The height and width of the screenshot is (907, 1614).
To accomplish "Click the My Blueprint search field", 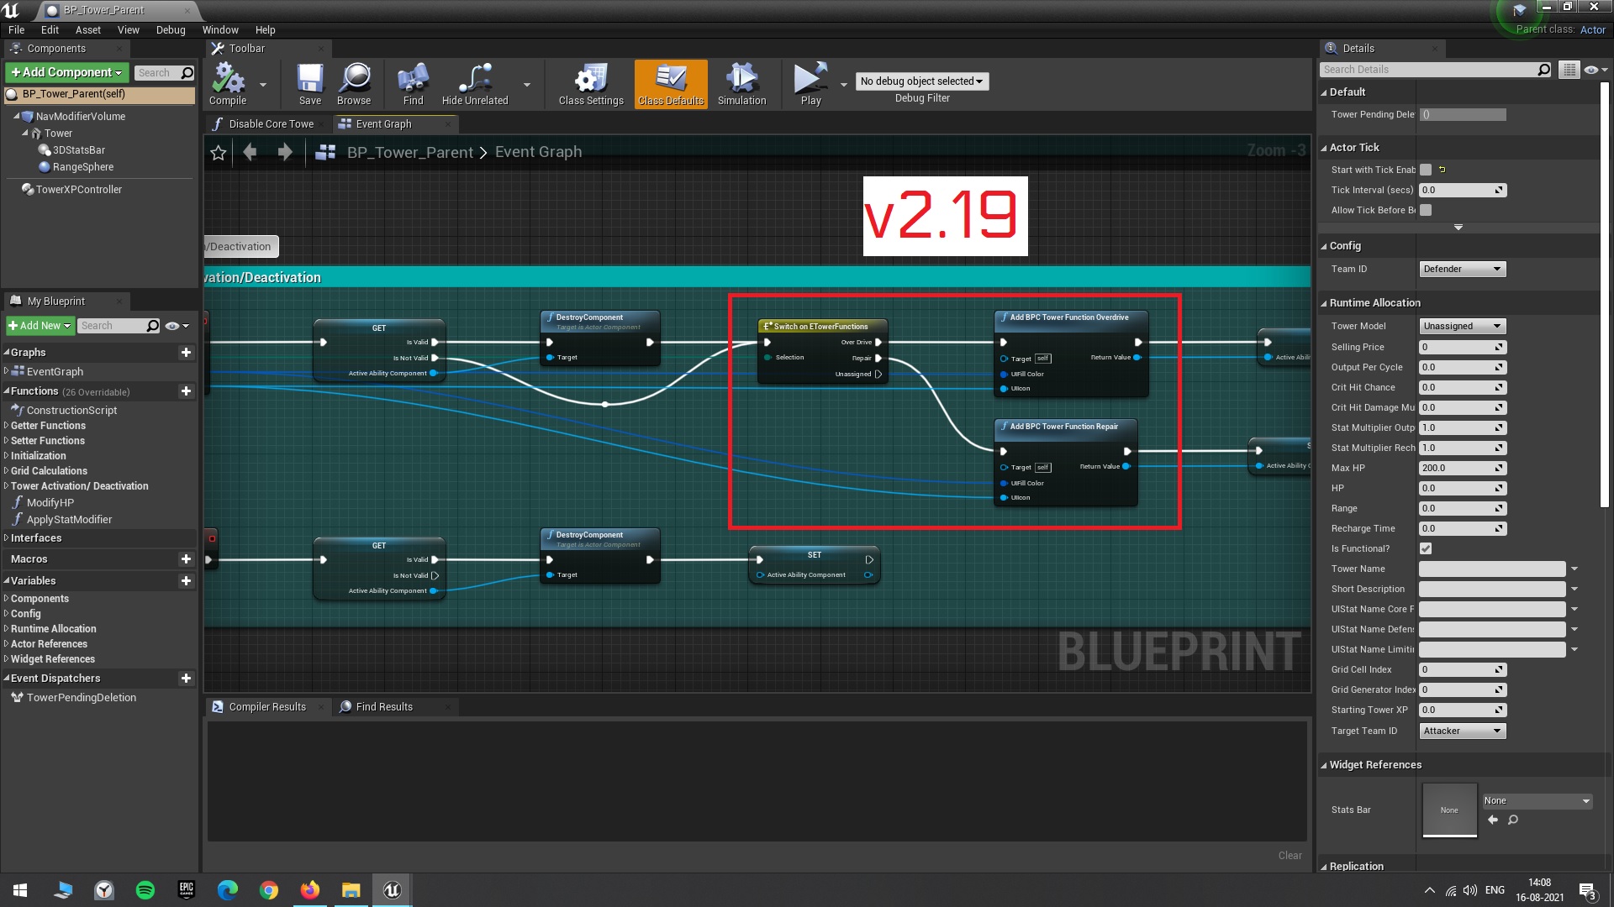I will tap(118, 325).
